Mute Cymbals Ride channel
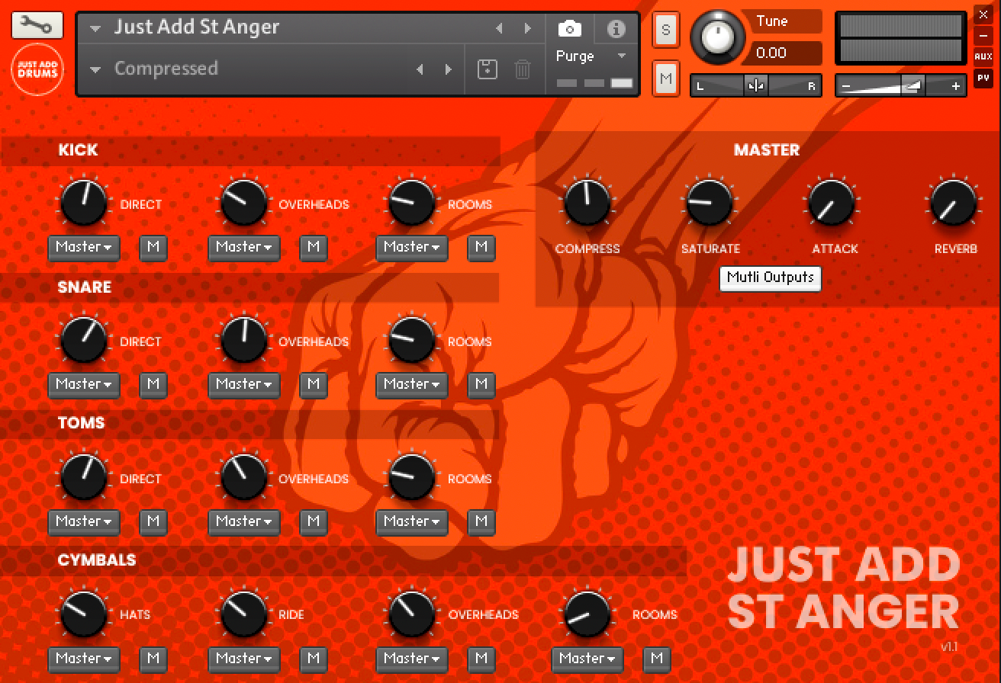This screenshot has width=1001, height=683. point(314,659)
